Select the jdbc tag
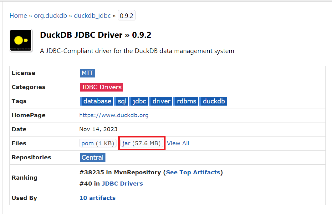The image size is (332, 214). [x=139, y=101]
